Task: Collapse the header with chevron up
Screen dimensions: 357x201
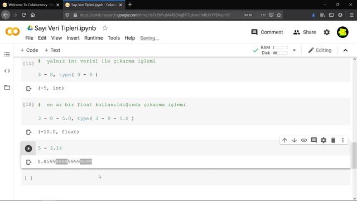Action: pos(345,50)
